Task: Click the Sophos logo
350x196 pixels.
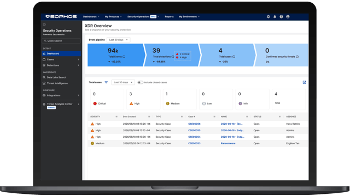Action: pos(61,17)
